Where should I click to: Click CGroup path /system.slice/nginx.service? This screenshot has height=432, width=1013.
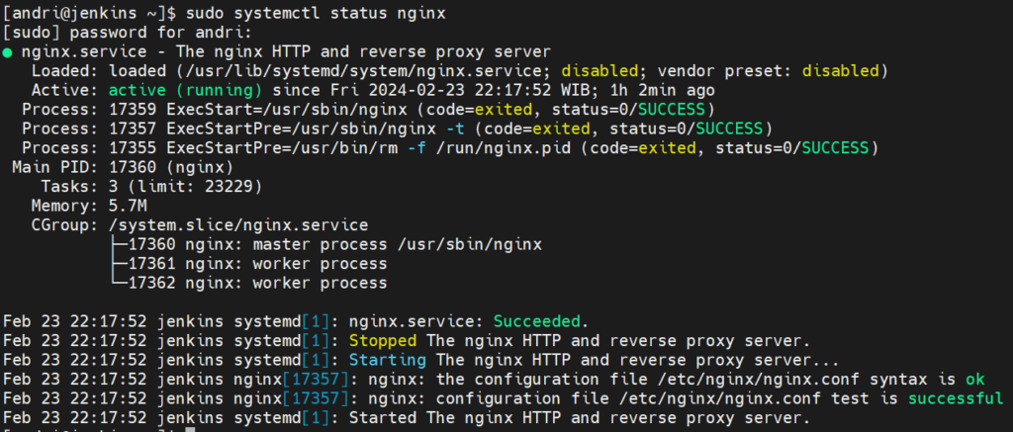(239, 225)
